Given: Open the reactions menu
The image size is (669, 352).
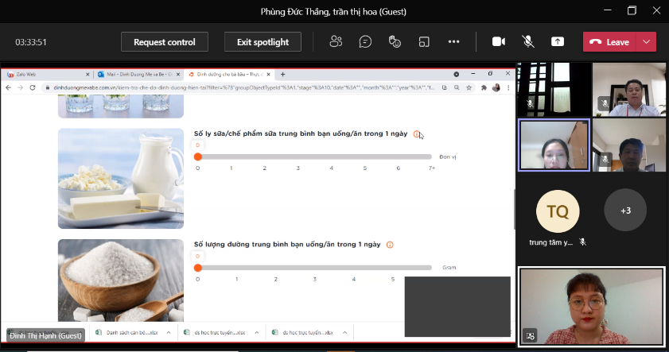Looking at the screenshot, I should 395,41.
